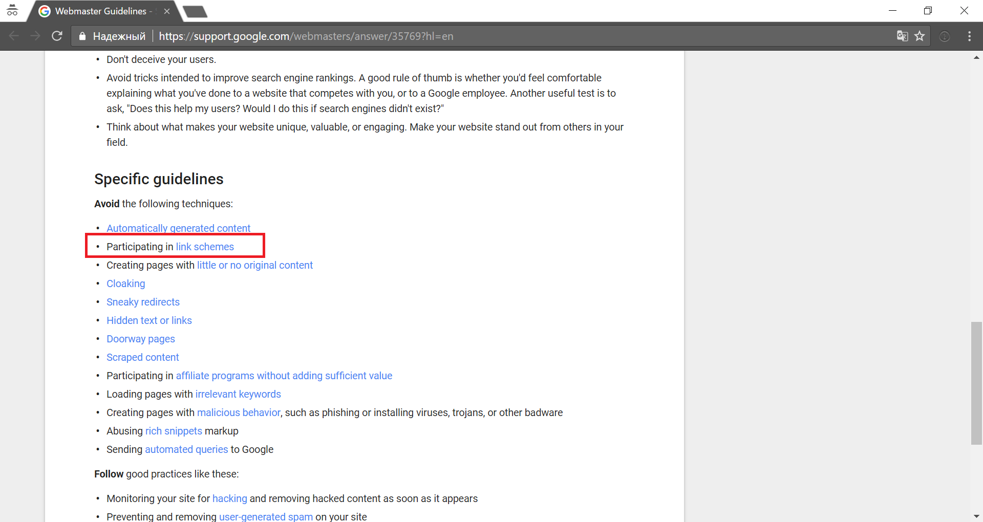Open the Scraped content link

coord(143,357)
